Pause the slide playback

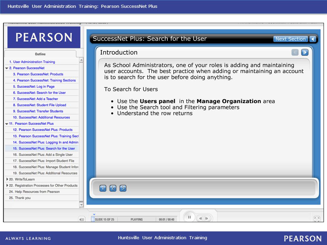[189, 217]
